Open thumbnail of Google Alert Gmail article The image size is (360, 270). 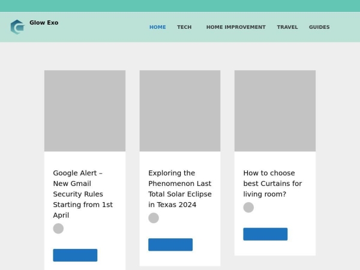pos(85,110)
